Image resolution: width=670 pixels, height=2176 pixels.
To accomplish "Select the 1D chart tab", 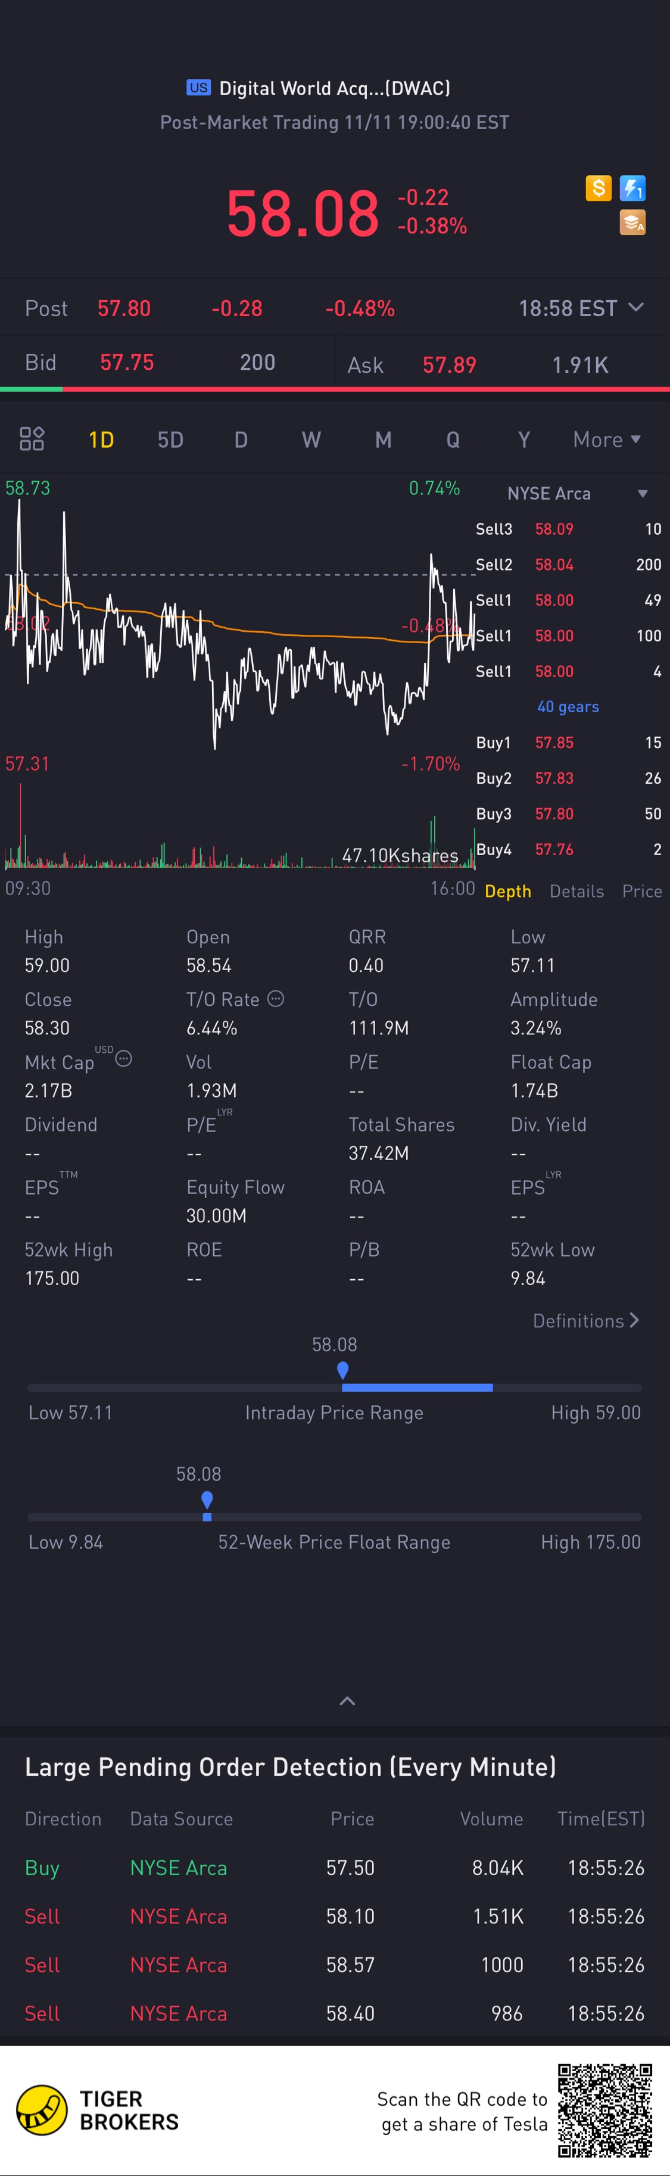I will pyautogui.click(x=101, y=439).
